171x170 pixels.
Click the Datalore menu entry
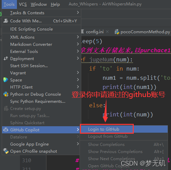point(41,137)
